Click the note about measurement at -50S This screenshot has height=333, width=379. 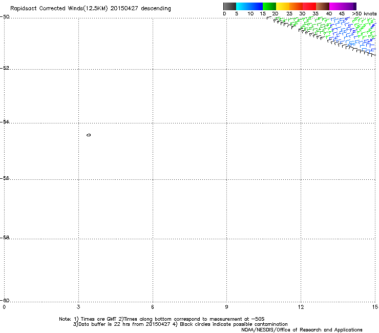tap(192, 319)
